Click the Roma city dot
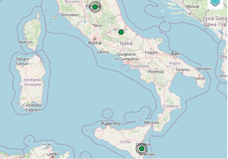This screenshot has height=159, width=228. (95, 39)
